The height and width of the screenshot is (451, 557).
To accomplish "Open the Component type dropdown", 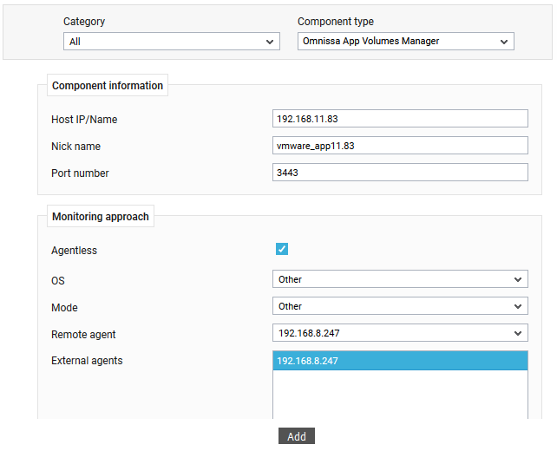I will [x=406, y=41].
